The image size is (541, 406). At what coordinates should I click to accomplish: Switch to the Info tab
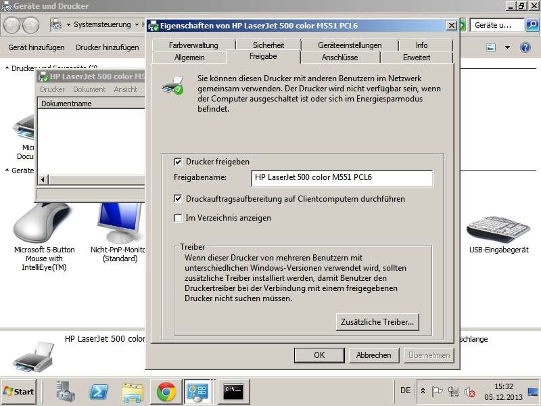pyautogui.click(x=421, y=45)
